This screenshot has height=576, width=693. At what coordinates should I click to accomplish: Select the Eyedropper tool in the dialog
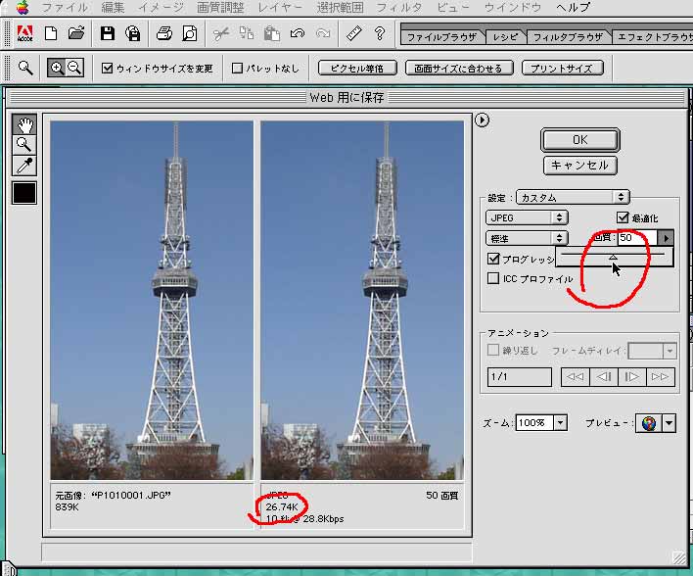pos(23,166)
